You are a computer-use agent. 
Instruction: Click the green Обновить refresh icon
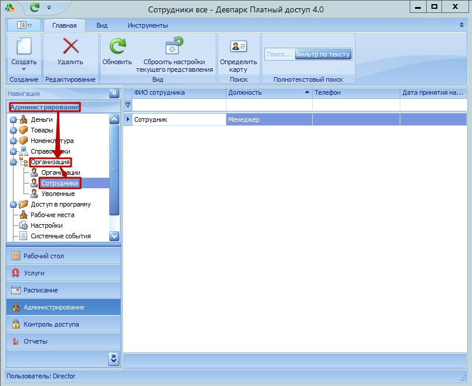click(x=117, y=46)
